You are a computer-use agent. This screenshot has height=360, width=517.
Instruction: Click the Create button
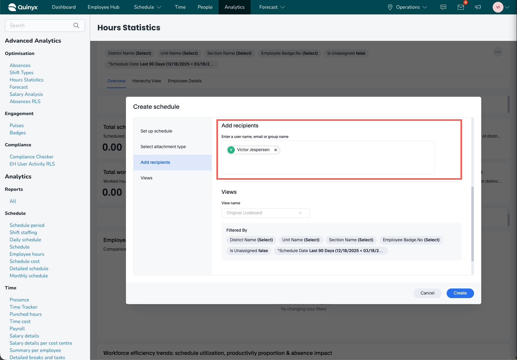pyautogui.click(x=460, y=293)
